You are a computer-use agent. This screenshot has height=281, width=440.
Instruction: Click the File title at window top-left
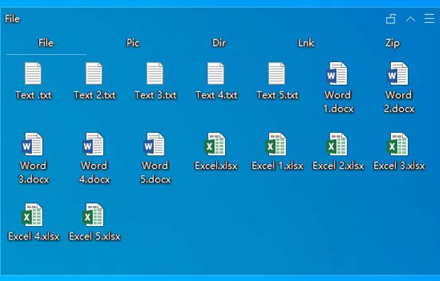(x=12, y=19)
